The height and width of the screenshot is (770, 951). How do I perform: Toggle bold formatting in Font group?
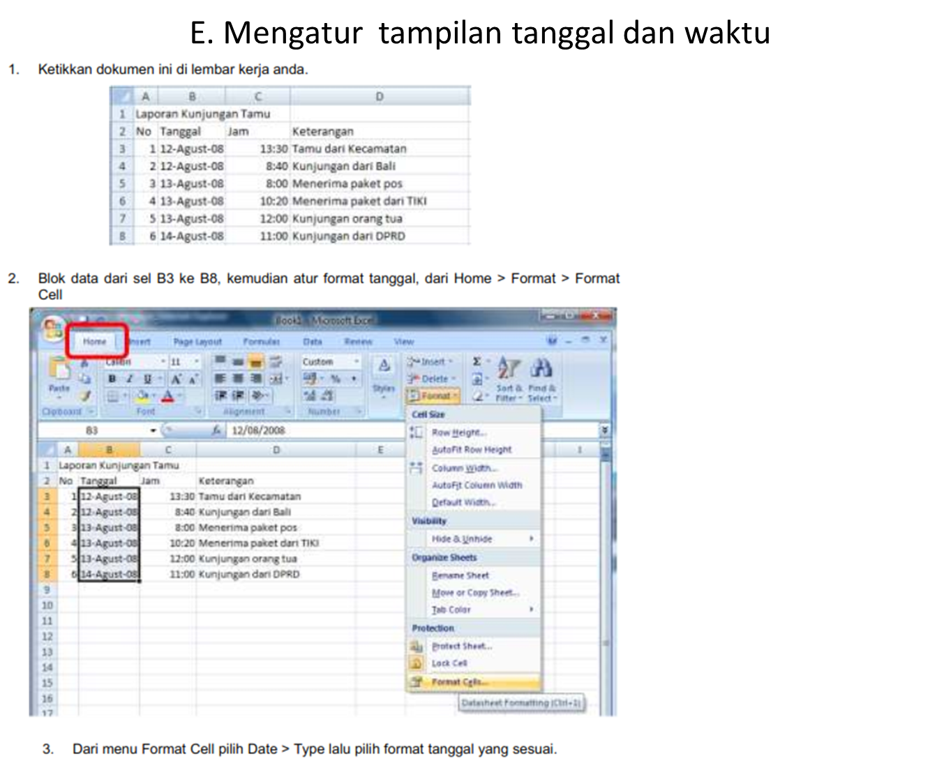pos(112,379)
